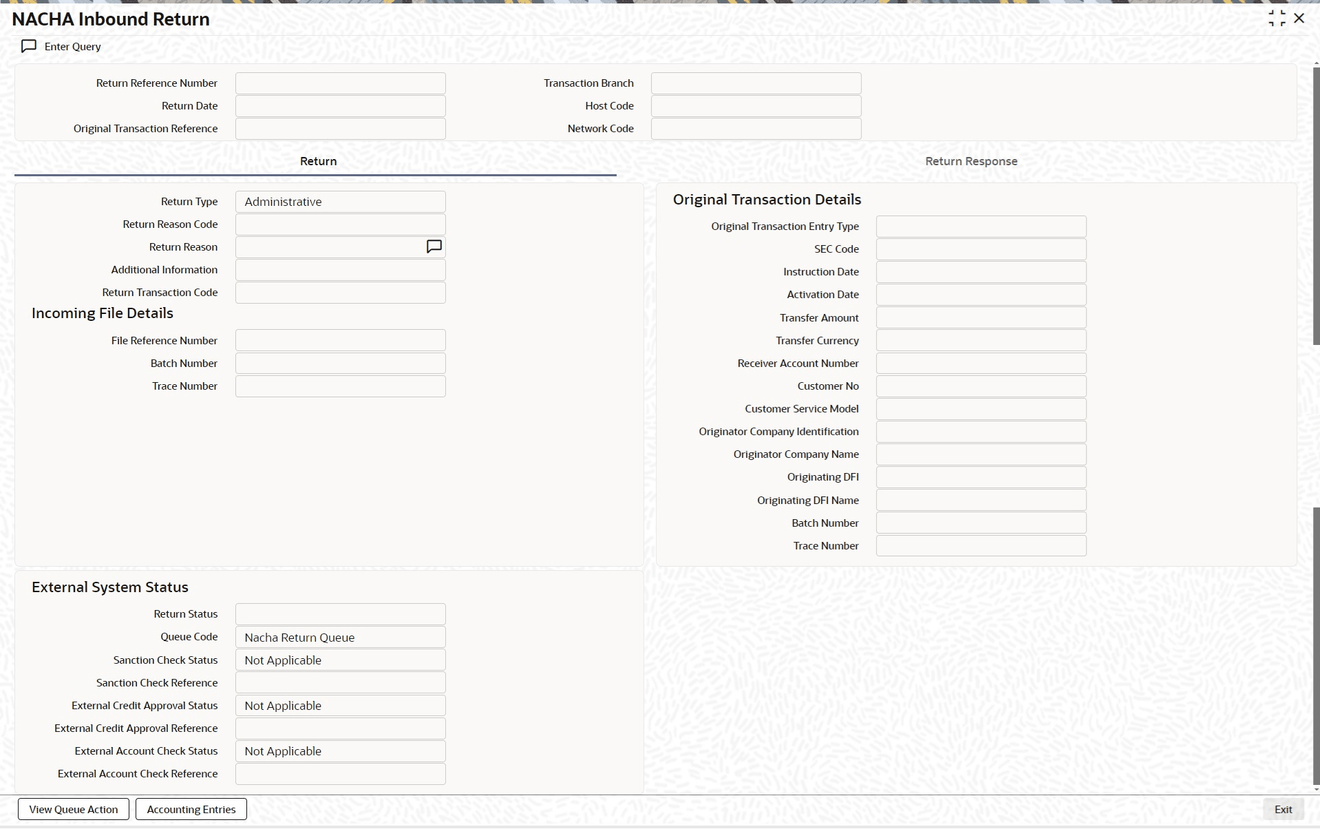
Task: Focus the External Account Check Reference field
Action: tap(341, 774)
